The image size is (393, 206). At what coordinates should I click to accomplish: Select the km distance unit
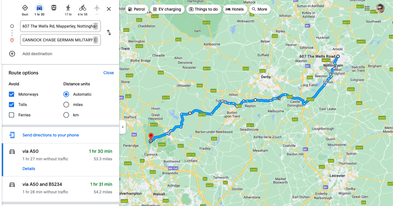66,115
